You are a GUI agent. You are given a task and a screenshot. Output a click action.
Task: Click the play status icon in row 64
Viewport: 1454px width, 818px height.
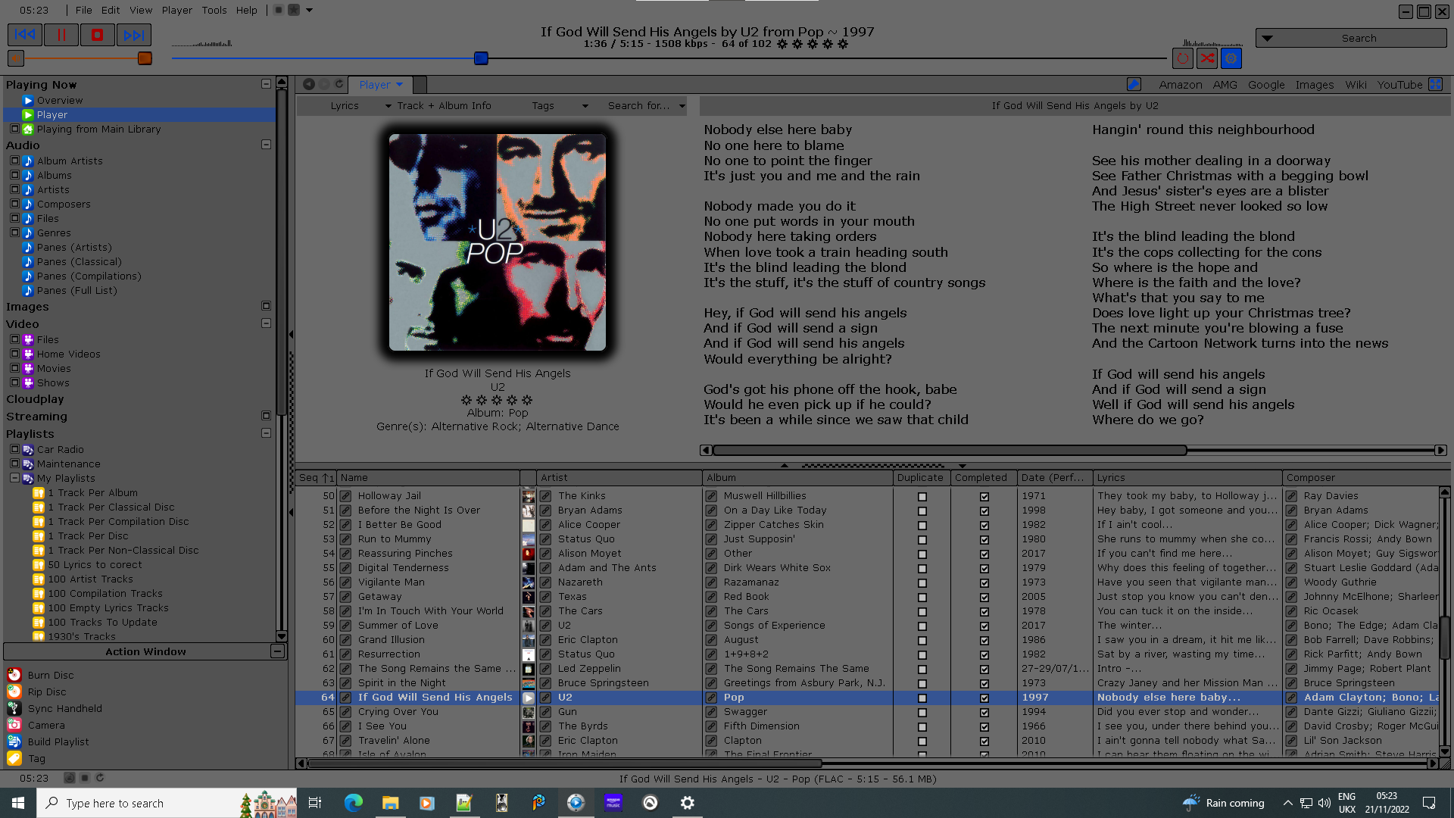tap(529, 698)
